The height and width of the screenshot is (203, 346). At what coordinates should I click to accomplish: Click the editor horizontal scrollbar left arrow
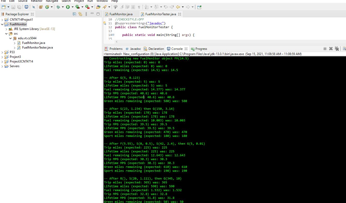pos(117,42)
